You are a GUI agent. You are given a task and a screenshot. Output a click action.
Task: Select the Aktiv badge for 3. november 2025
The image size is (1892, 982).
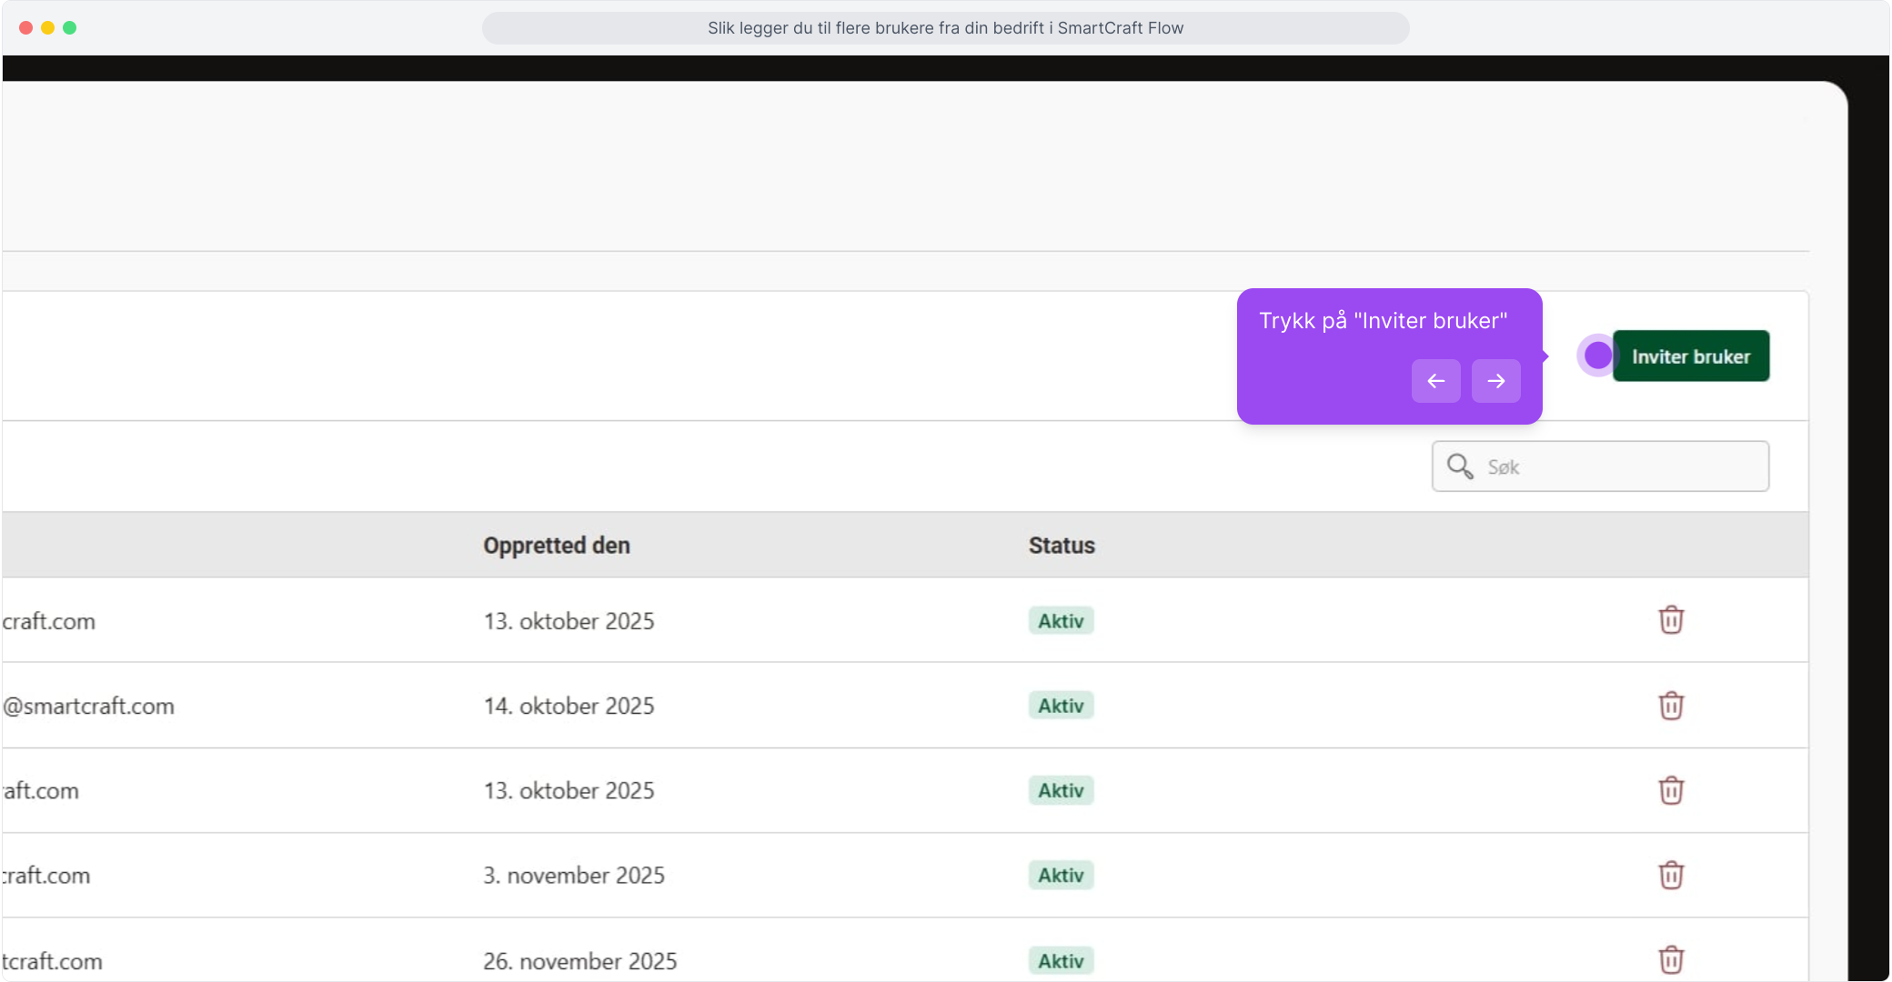1061,875
